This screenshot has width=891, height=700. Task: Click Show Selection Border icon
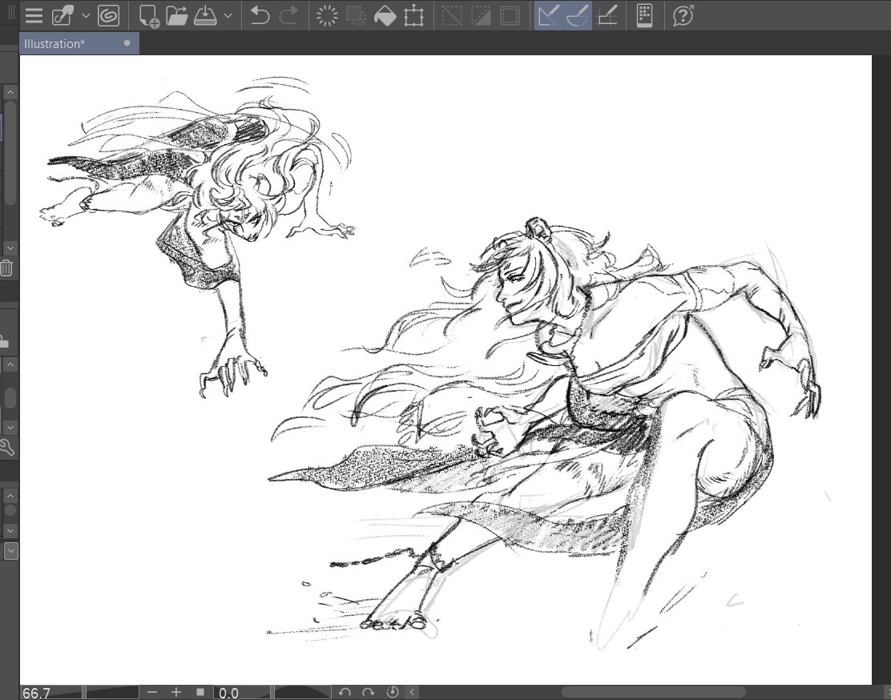(x=510, y=15)
